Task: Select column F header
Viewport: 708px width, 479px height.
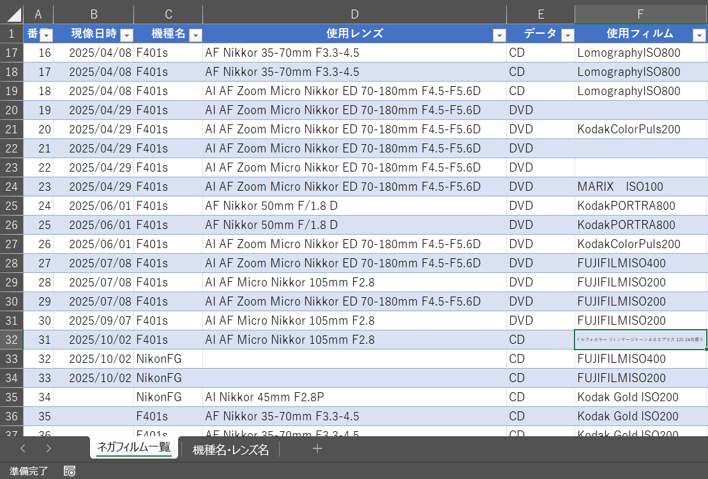Action: pyautogui.click(x=640, y=14)
